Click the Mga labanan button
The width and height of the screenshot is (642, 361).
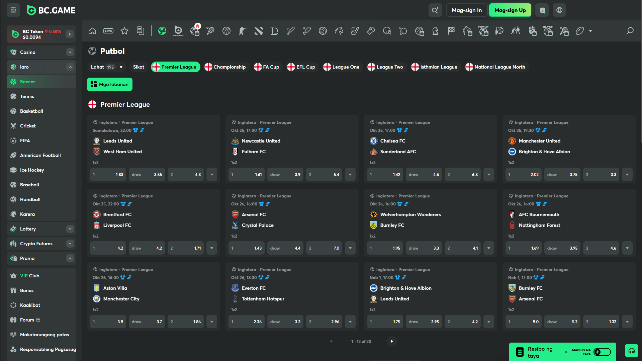coord(110,84)
